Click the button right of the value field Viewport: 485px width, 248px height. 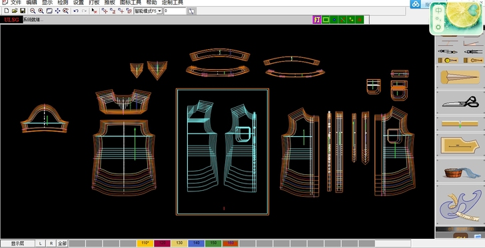(191, 11)
